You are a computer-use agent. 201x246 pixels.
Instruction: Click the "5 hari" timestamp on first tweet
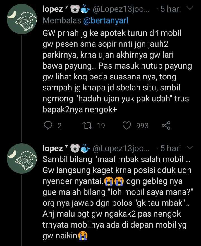[x=171, y=9]
